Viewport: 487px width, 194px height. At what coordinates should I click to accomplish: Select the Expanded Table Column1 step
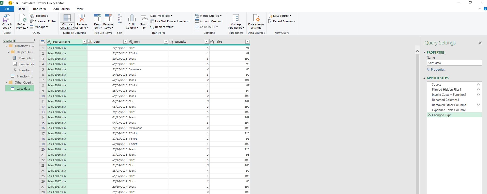pos(449,110)
